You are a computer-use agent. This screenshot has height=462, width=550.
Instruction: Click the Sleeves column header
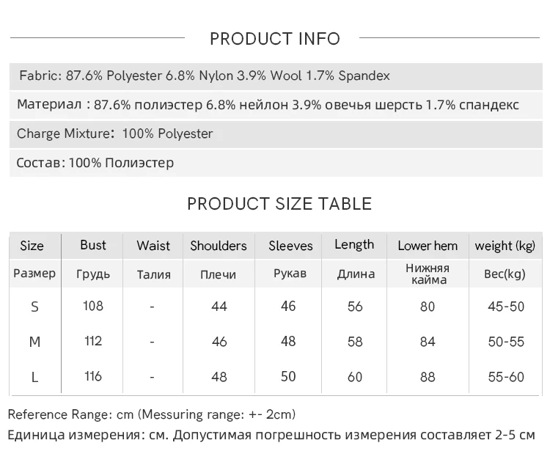pos(290,246)
